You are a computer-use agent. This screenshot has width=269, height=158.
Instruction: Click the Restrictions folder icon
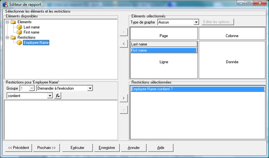pos(13,38)
